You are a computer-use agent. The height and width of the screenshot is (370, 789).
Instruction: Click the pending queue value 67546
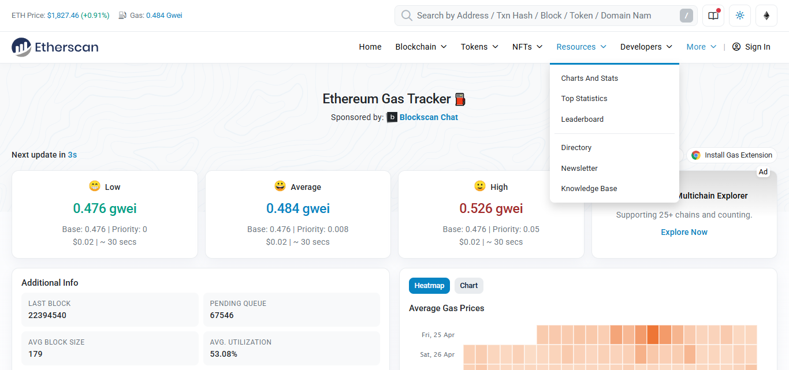pyautogui.click(x=222, y=315)
